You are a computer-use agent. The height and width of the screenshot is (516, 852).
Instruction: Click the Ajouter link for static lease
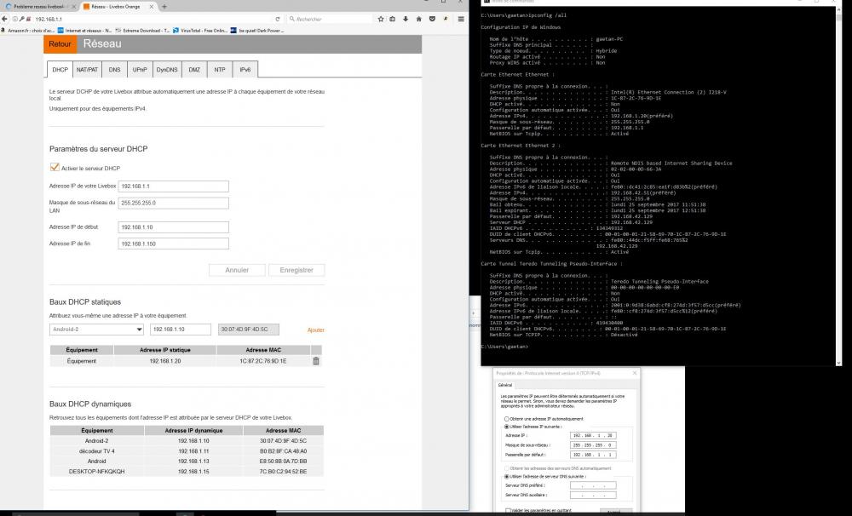(x=315, y=330)
